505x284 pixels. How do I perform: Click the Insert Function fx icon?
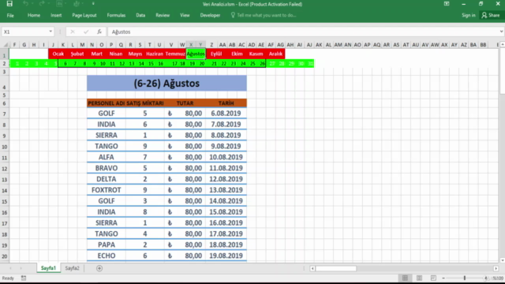pyautogui.click(x=99, y=32)
